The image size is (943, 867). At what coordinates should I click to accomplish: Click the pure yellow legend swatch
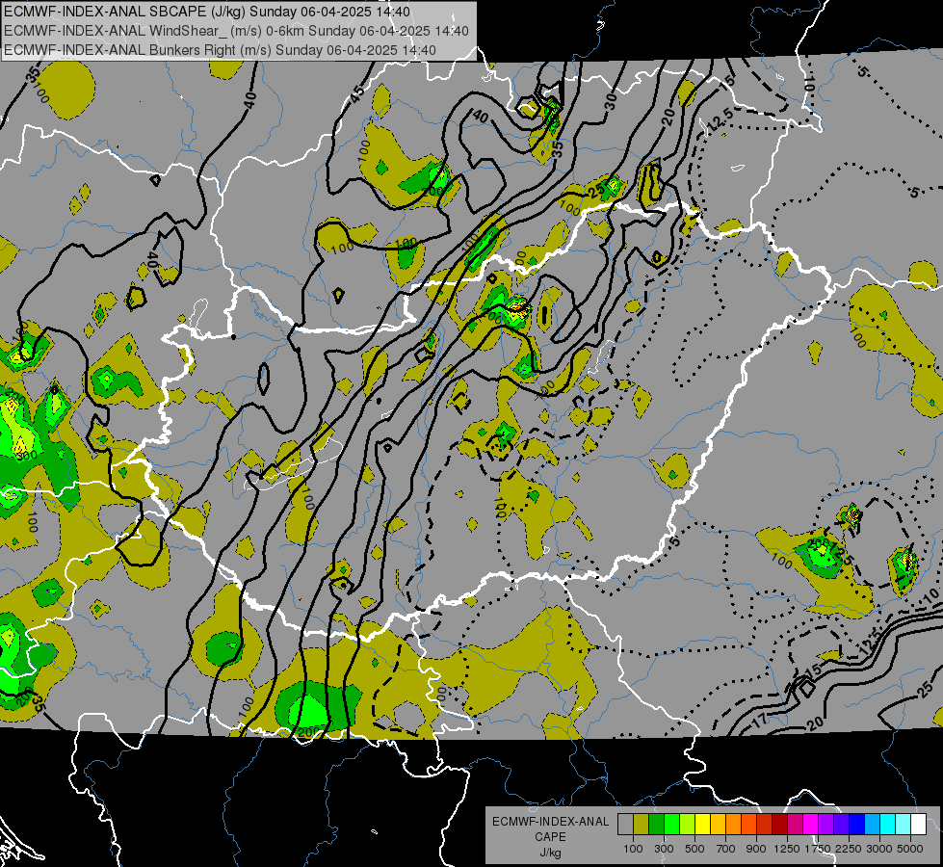point(702,825)
